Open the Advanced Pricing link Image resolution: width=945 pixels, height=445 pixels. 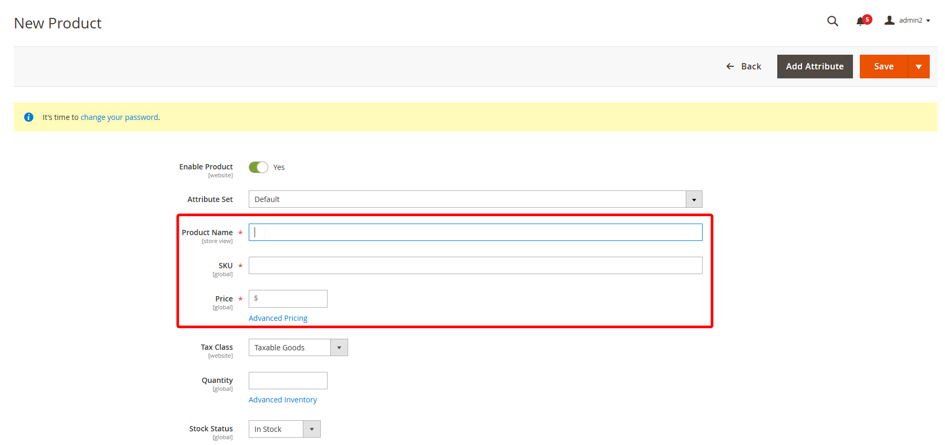coord(278,318)
